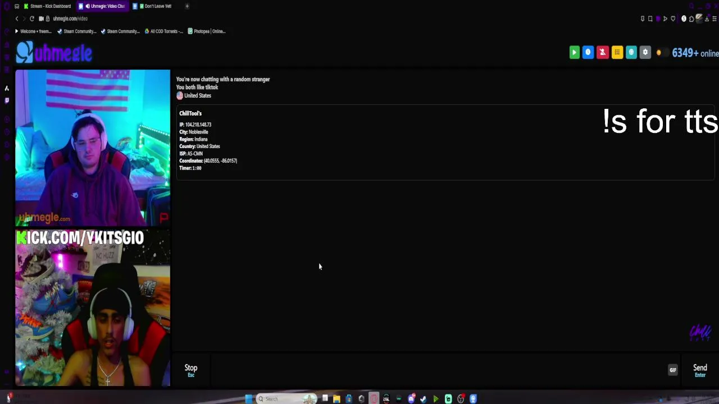Viewport: 719px width, 404px height.
Task: Open the Welcome freem... bookmark
Action: click(34, 31)
